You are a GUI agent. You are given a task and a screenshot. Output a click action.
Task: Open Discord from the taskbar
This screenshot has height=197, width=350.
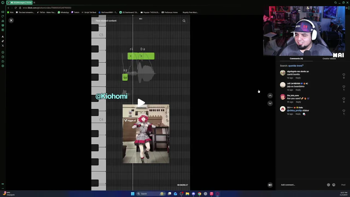pos(193,194)
